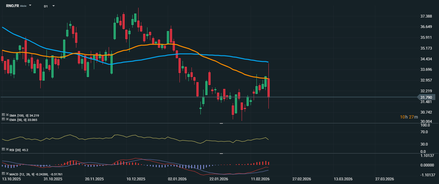Image resolution: width=439 pixels, height=184 pixels.
Task: Click the last red candlestick on chart
Action: [x=269, y=88]
